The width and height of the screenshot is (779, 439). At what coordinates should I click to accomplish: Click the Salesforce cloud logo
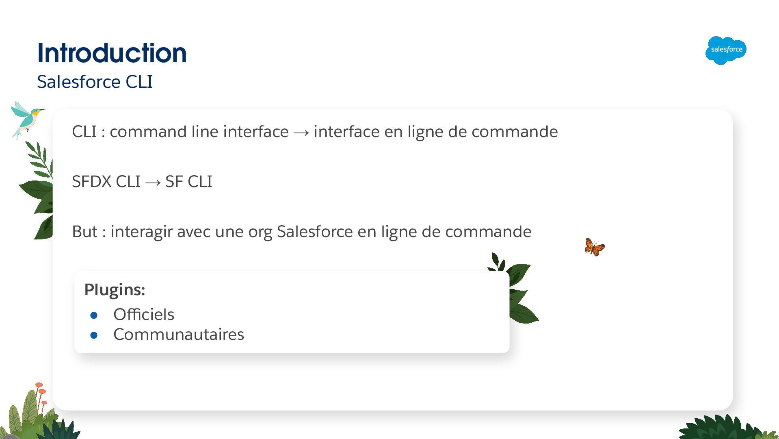point(726,50)
